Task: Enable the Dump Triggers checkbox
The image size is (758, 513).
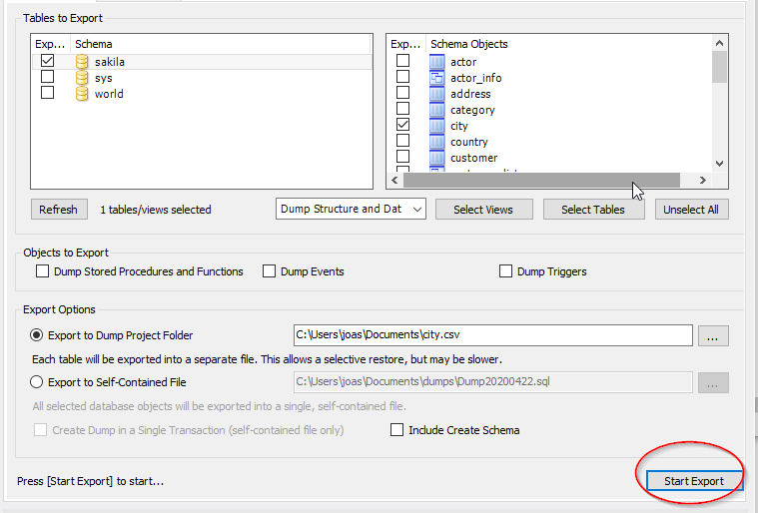Action: pyautogui.click(x=506, y=271)
